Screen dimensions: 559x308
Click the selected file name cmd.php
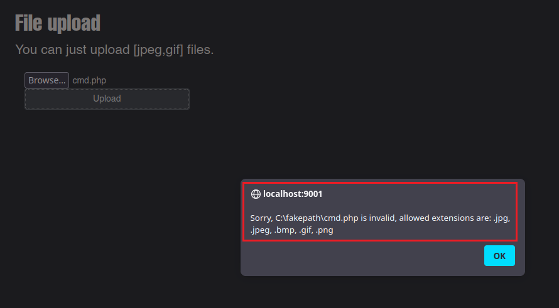pos(89,80)
